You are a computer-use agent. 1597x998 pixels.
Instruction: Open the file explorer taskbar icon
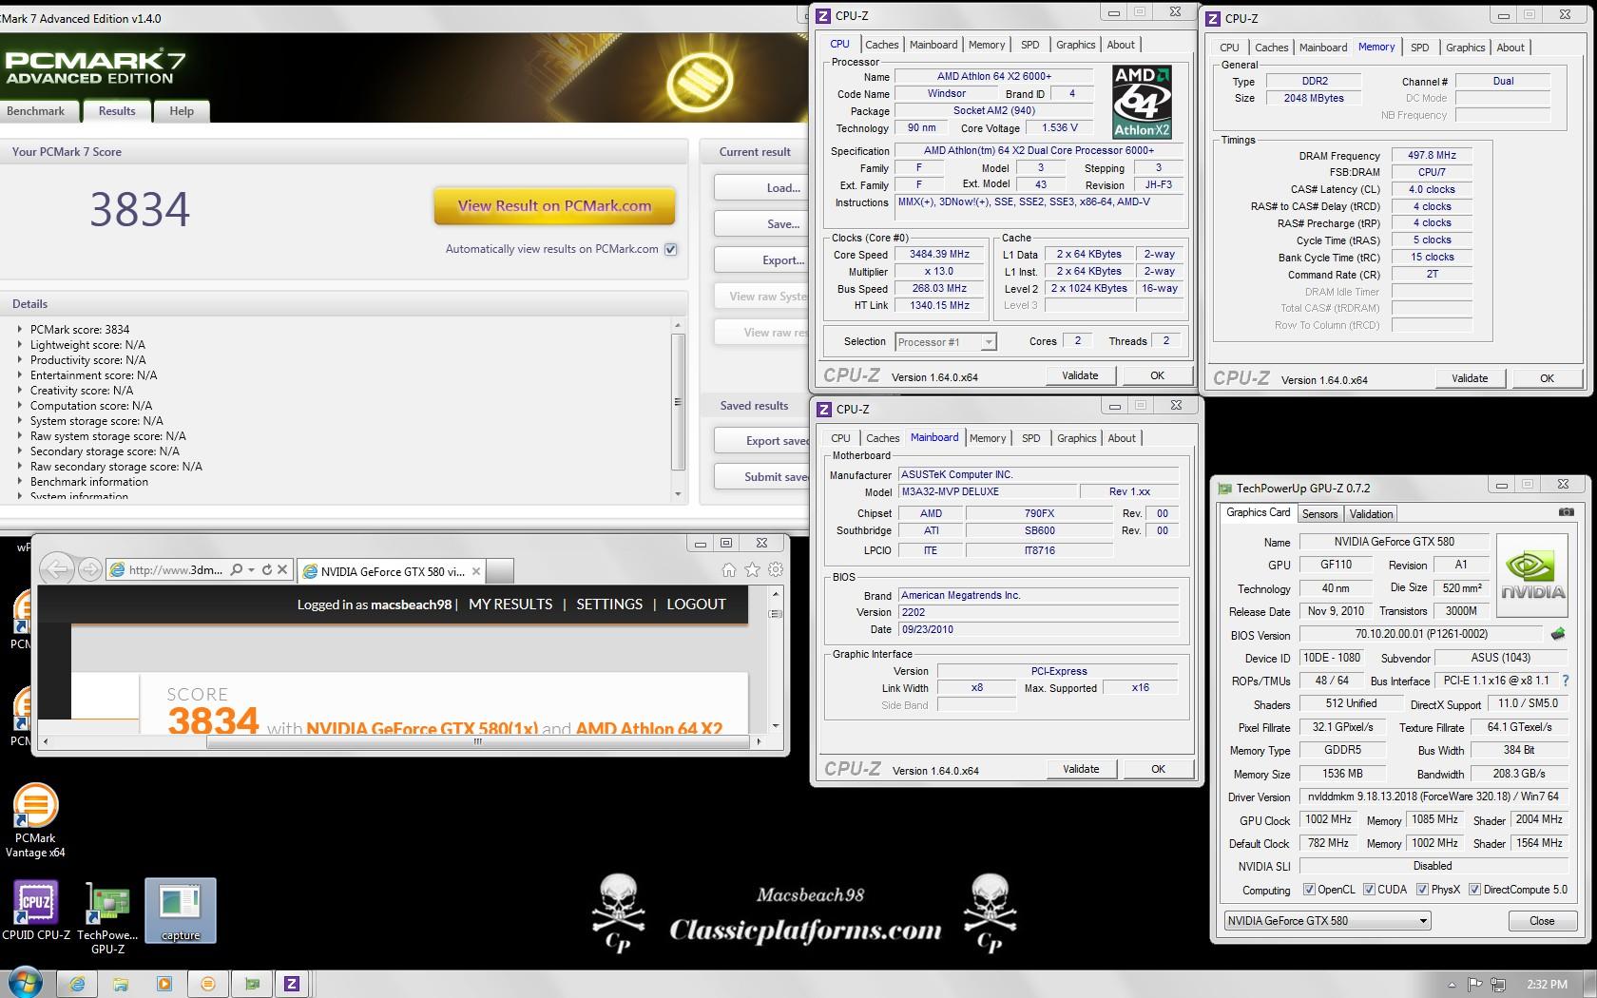point(121,984)
